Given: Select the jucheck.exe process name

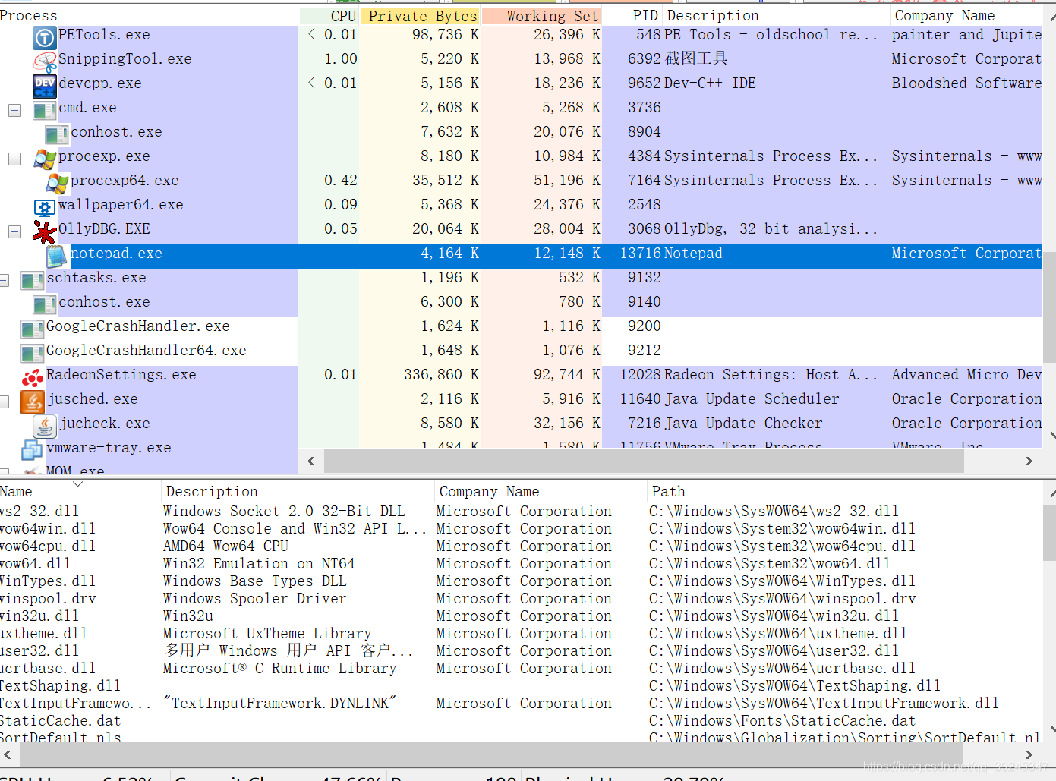Looking at the screenshot, I should tap(105, 424).
